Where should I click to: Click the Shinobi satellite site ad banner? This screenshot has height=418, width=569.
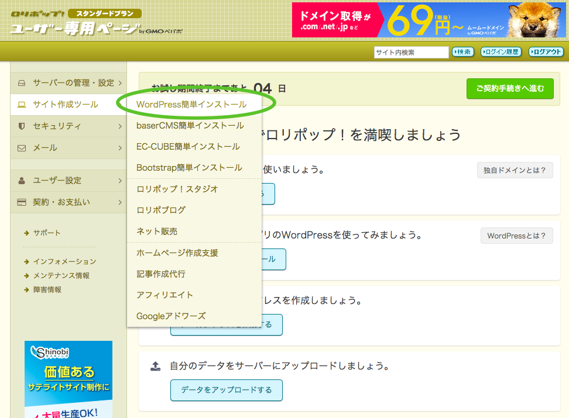pyautogui.click(x=68, y=379)
